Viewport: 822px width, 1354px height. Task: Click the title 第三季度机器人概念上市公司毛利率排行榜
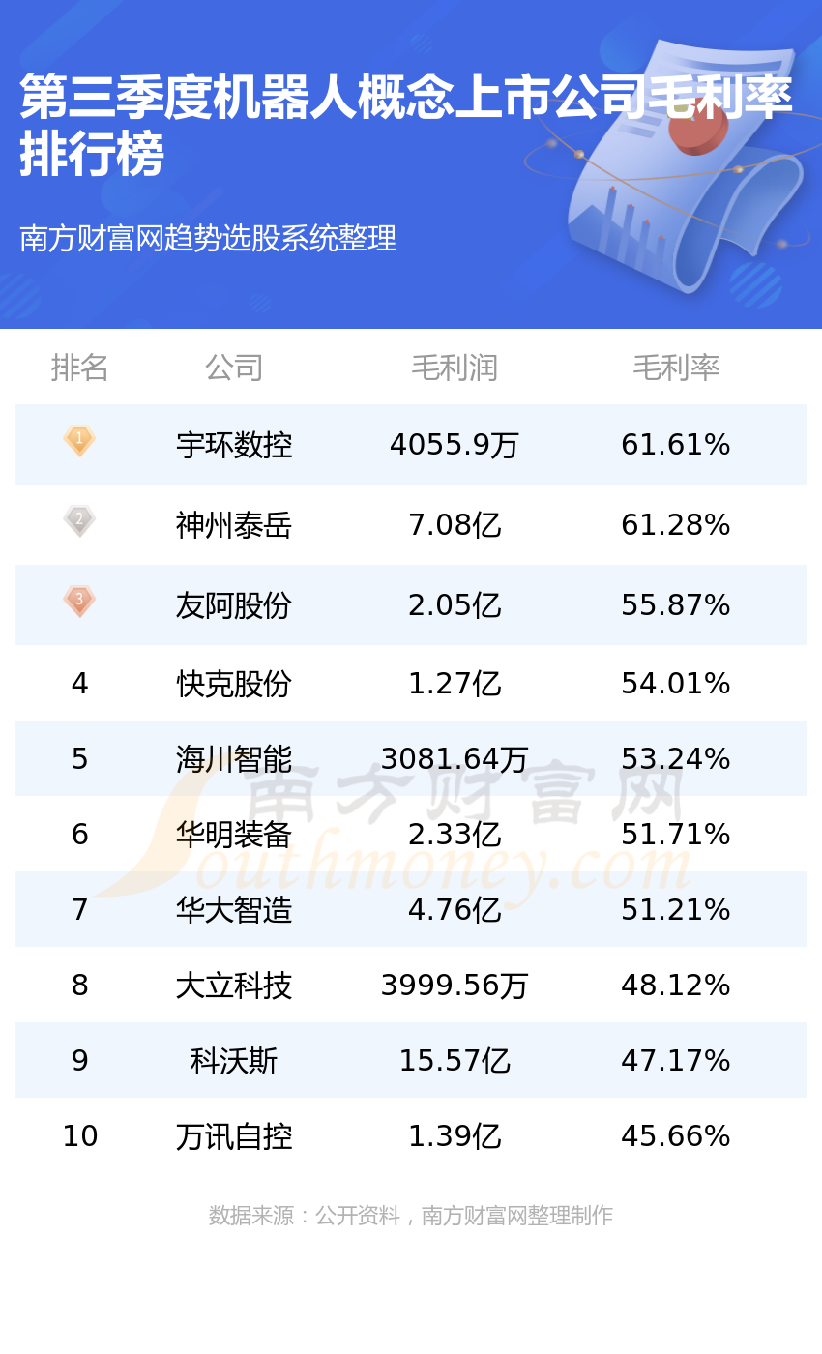point(406,125)
